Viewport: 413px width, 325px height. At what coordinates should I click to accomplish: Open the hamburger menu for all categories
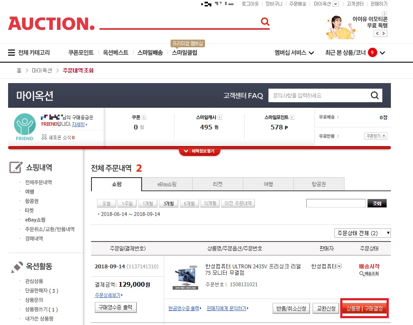pos(11,52)
